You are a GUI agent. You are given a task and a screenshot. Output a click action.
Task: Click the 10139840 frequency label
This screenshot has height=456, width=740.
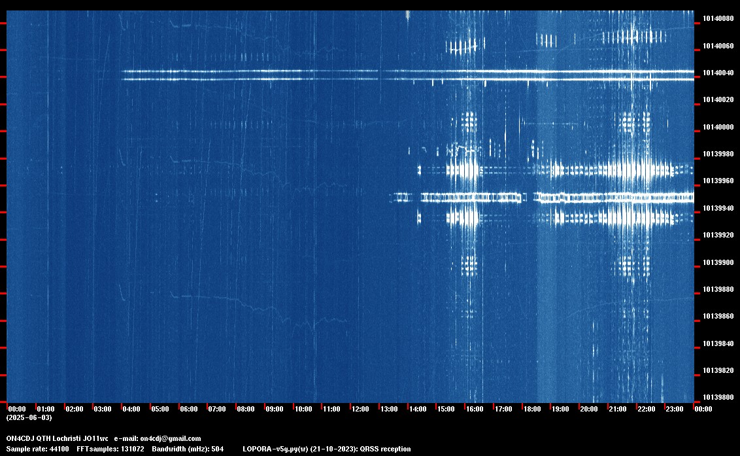[718, 343]
